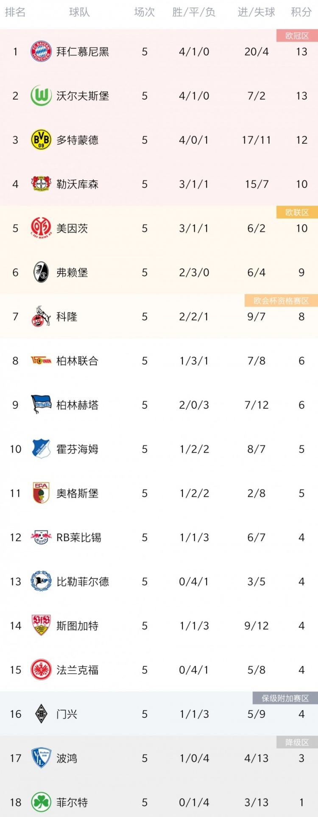The width and height of the screenshot is (318, 817).
Task: Select the Köln goat emblem
Action: point(41,316)
